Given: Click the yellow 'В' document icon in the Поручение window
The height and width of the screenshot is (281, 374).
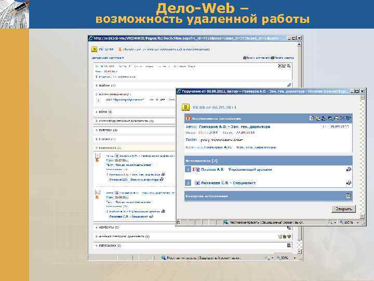Looking at the screenshot, I should pyautogui.click(x=185, y=107).
